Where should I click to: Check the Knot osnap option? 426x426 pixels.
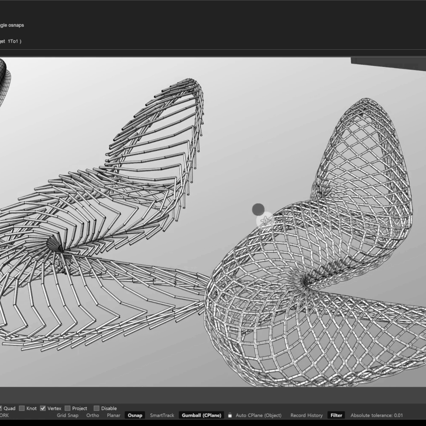22,408
